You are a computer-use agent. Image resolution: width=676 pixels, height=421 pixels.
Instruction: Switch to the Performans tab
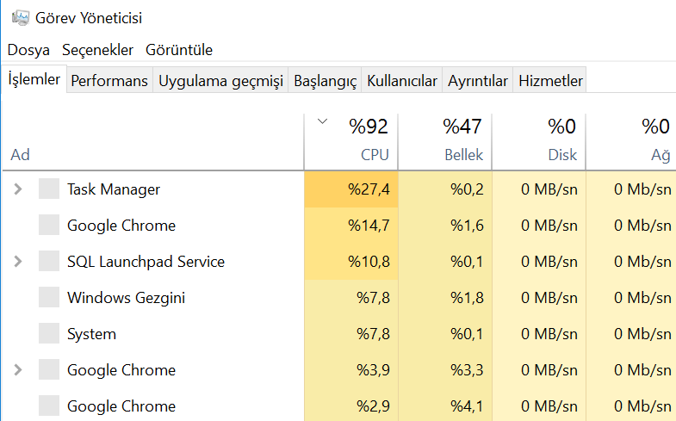(x=109, y=81)
